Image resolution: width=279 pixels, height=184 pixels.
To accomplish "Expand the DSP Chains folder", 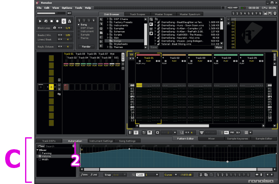I will click(x=108, y=19).
